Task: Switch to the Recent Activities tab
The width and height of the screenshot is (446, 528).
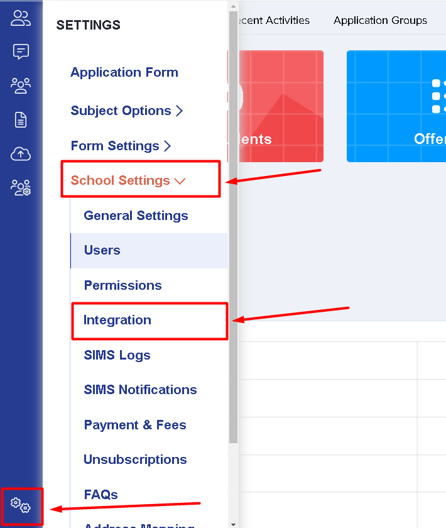Action: pos(271,20)
